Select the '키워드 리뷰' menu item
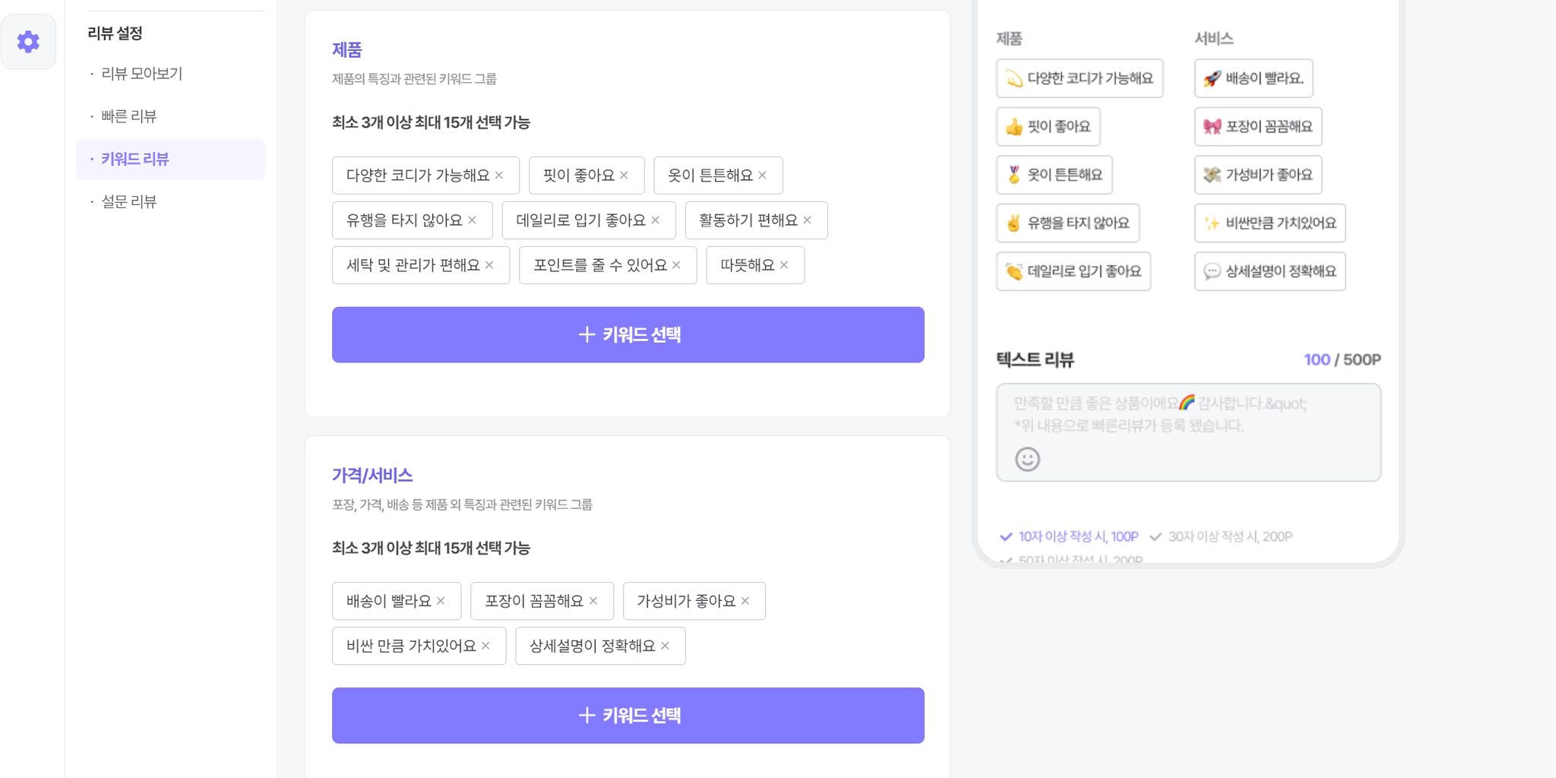 tap(135, 159)
